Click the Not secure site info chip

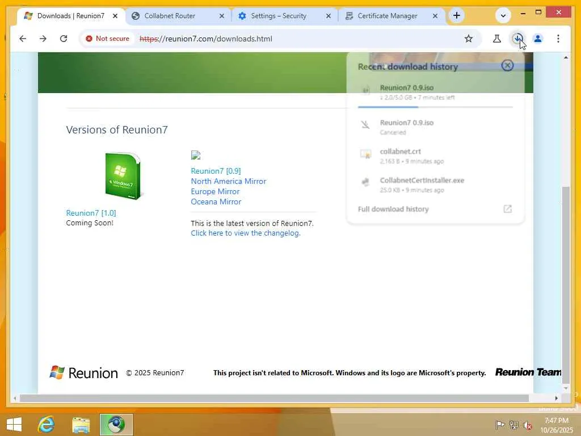[x=108, y=39]
